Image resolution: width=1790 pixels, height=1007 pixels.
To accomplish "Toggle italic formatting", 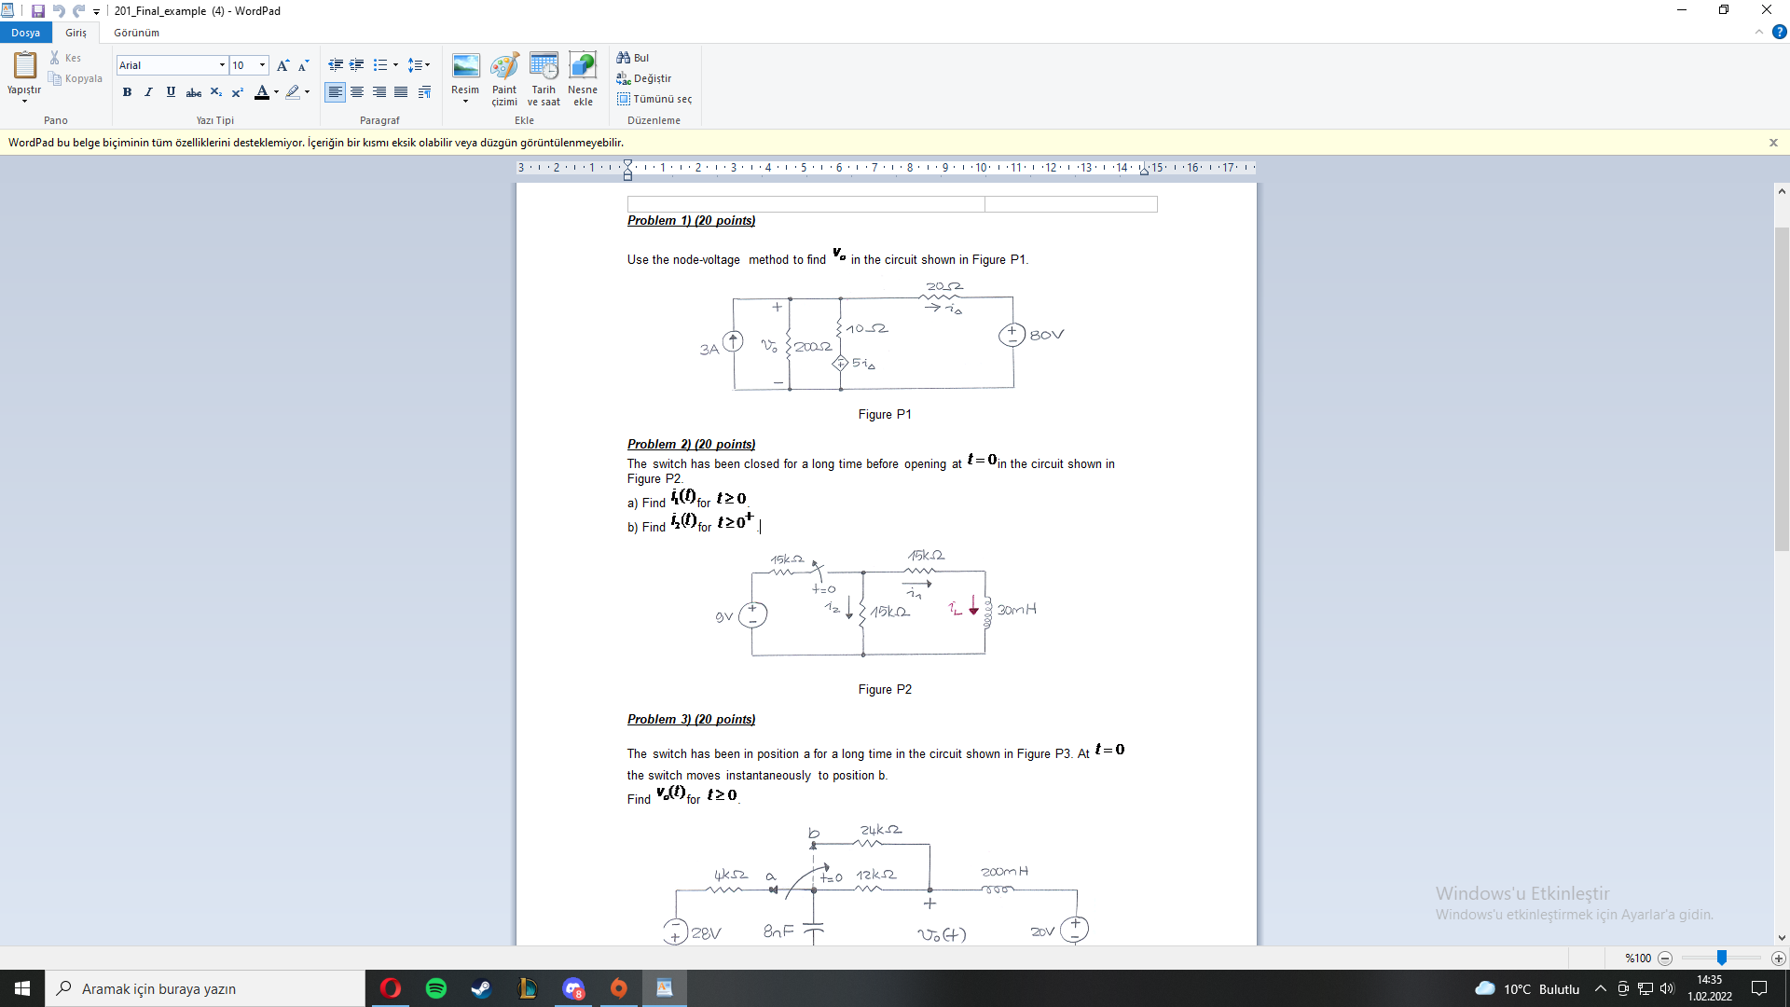I will click(148, 92).
